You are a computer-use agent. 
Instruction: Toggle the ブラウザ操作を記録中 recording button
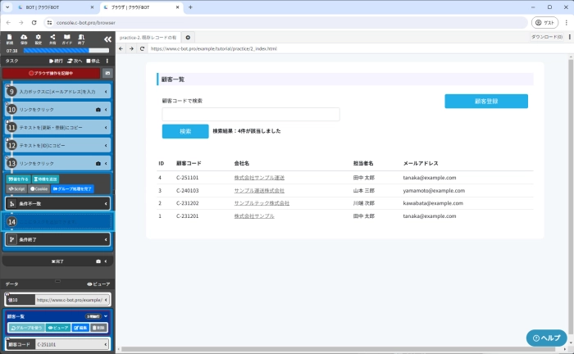(x=51, y=73)
